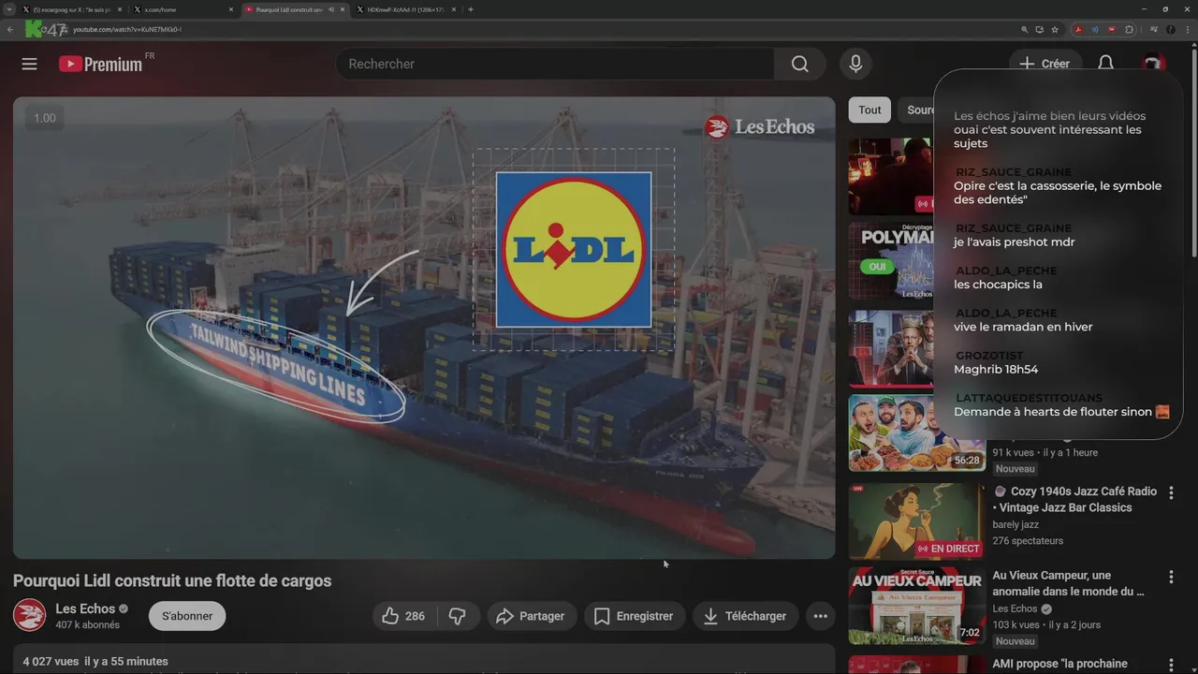Open Au Vieux Campeur video title
Screen dimensions: 1198x674
tap(1068, 583)
